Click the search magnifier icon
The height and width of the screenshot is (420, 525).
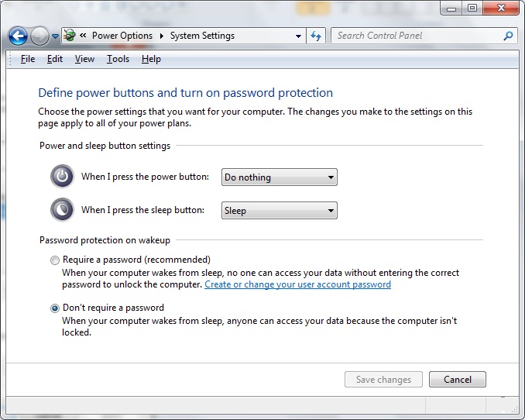[508, 36]
